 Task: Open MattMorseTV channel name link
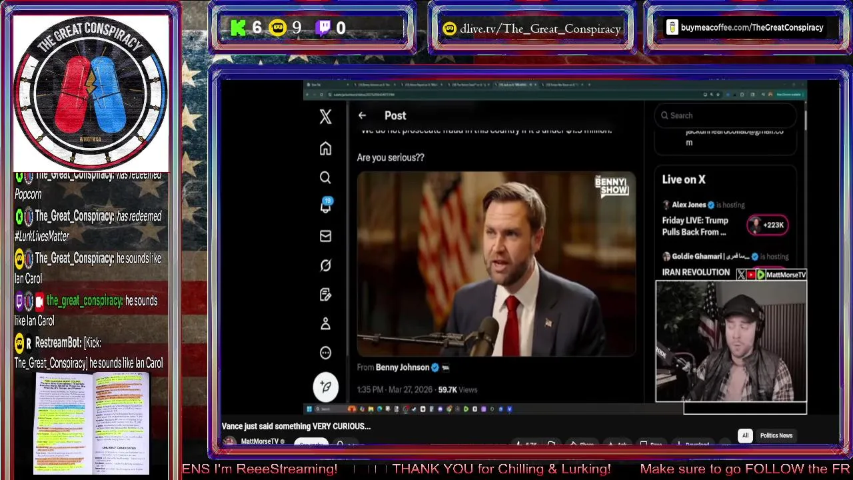pyautogui.click(x=260, y=441)
